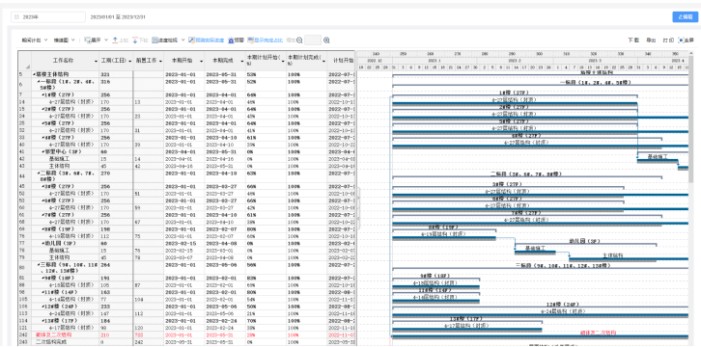
Task: Click the 基础施工 Gantt bar under 幼儿园
Action: [535, 252]
